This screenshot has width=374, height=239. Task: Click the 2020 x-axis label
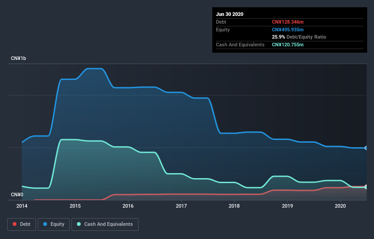[340, 206]
